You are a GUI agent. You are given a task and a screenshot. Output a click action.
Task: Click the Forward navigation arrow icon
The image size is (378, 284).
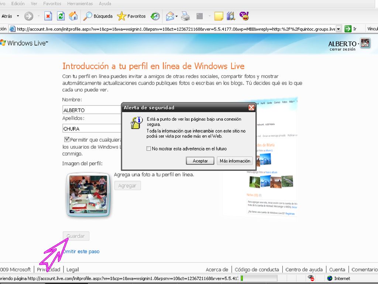29,16
